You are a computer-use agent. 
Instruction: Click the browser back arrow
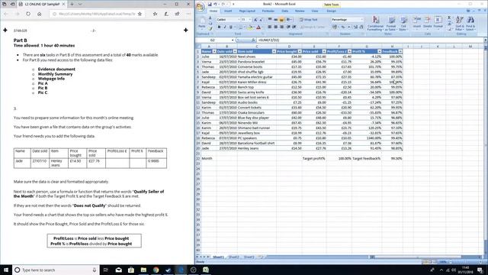pyautogui.click(x=6, y=14)
